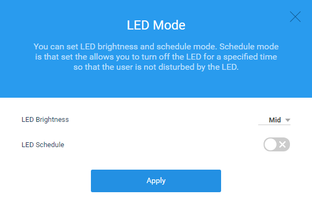Enable the LED Schedule switch

tap(276, 144)
